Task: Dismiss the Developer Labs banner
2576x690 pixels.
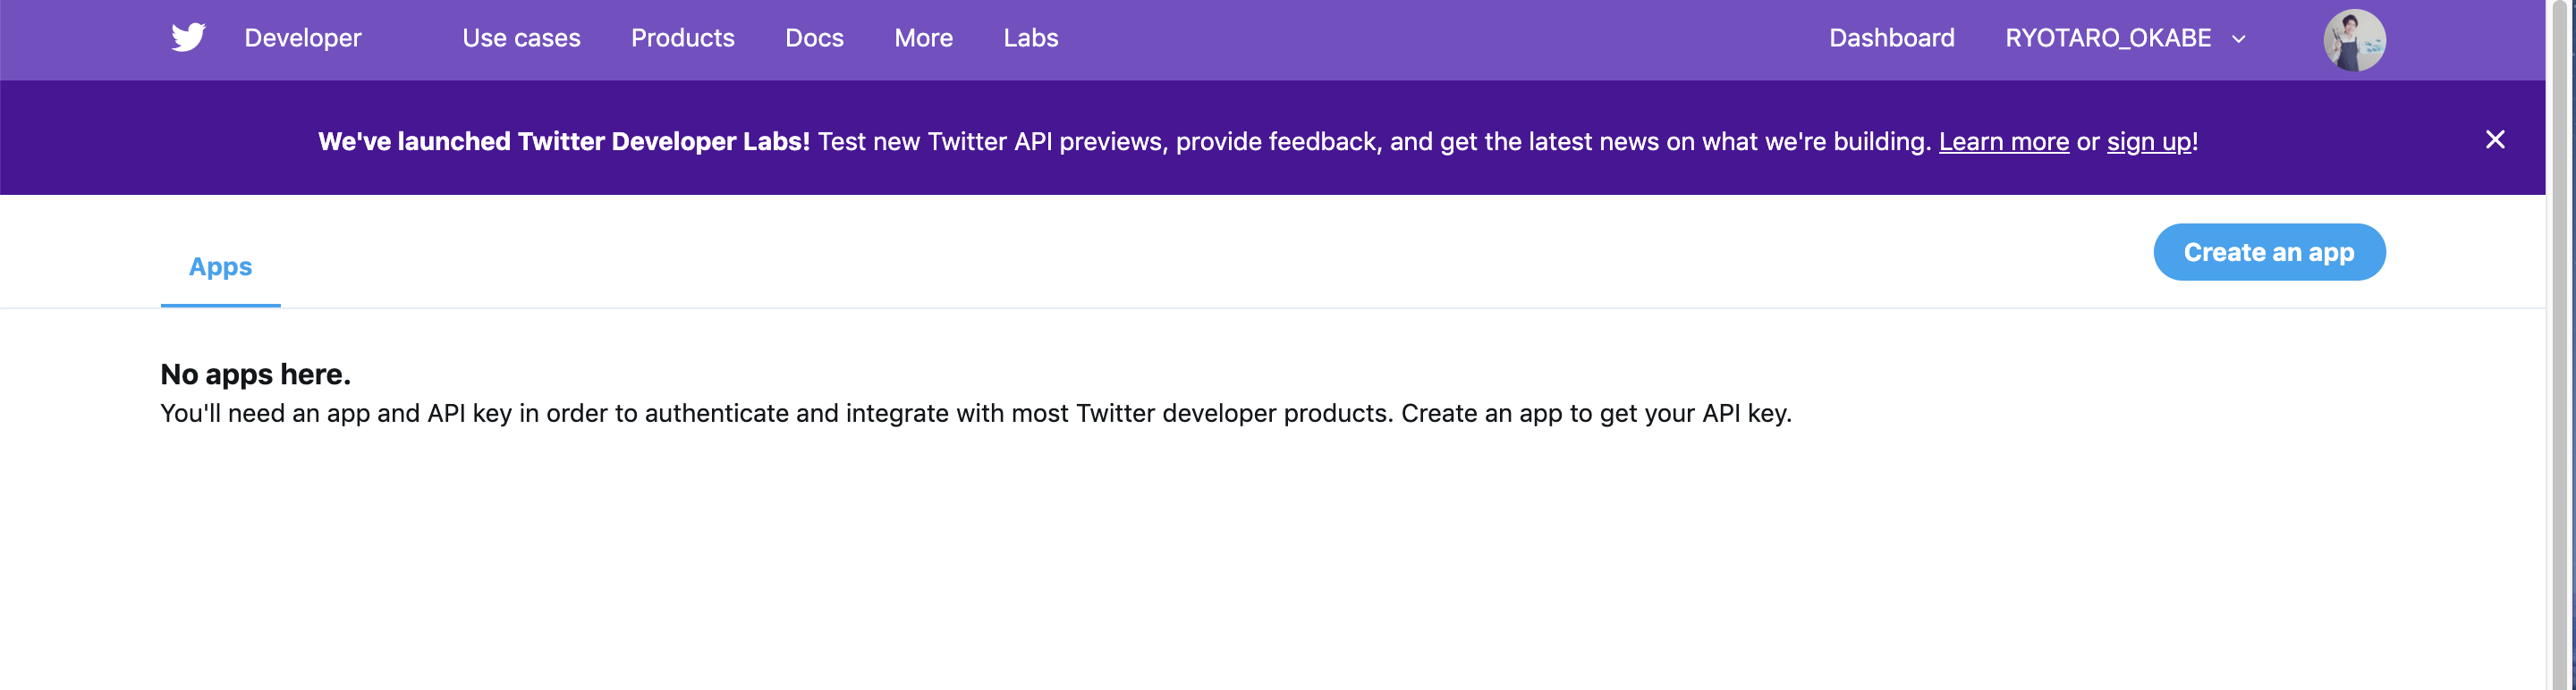Action: point(2494,139)
